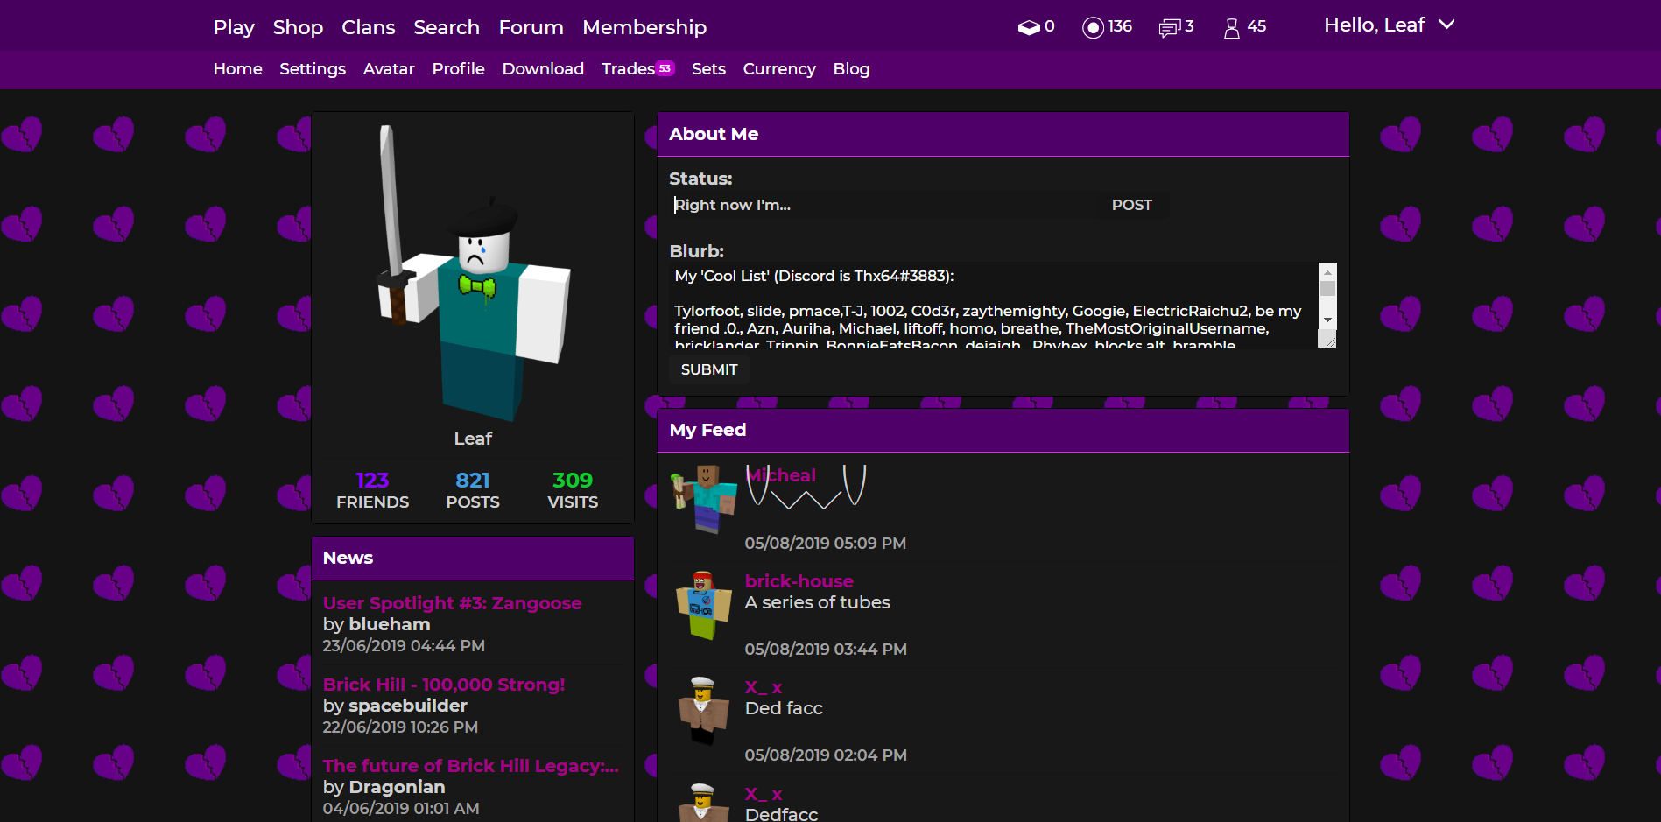Click the About Me panel header

coord(1003,134)
